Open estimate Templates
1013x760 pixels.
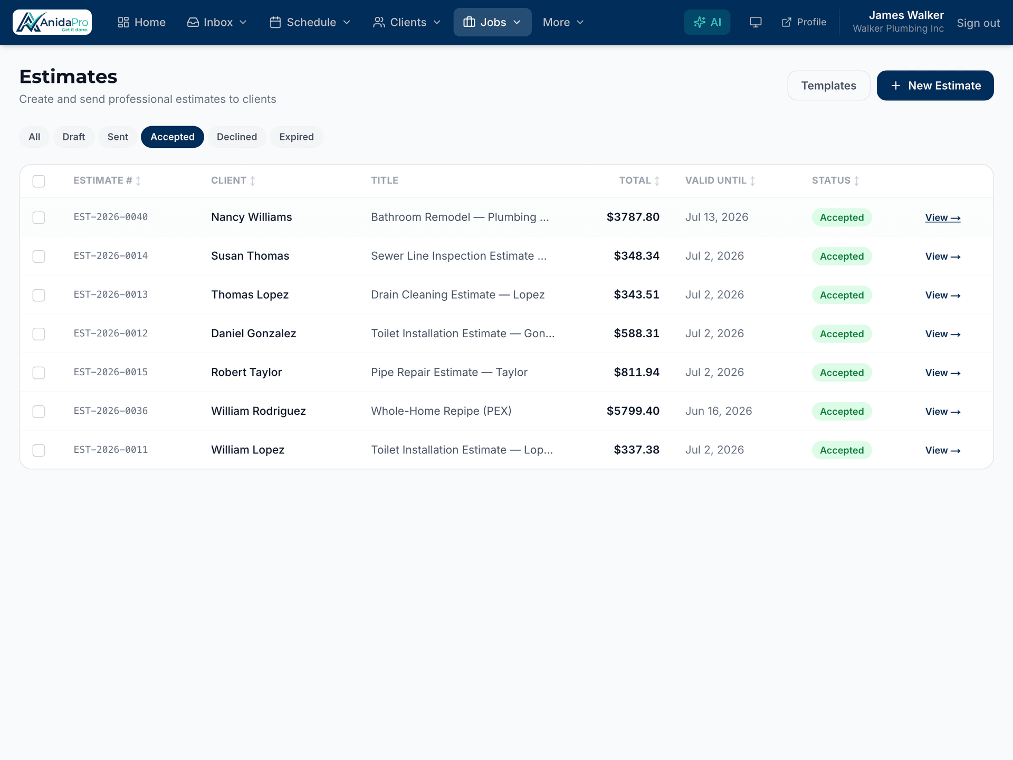[829, 85]
